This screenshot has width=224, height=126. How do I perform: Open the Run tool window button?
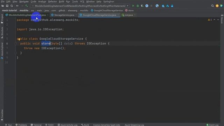(x=9, y=125)
